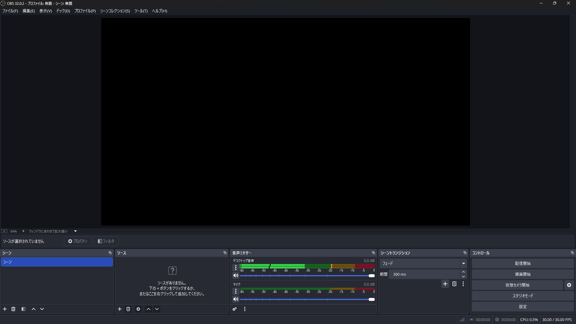Open the デスクトップ音声 three-dot options menu
The height and width of the screenshot is (324, 576).
click(236, 267)
